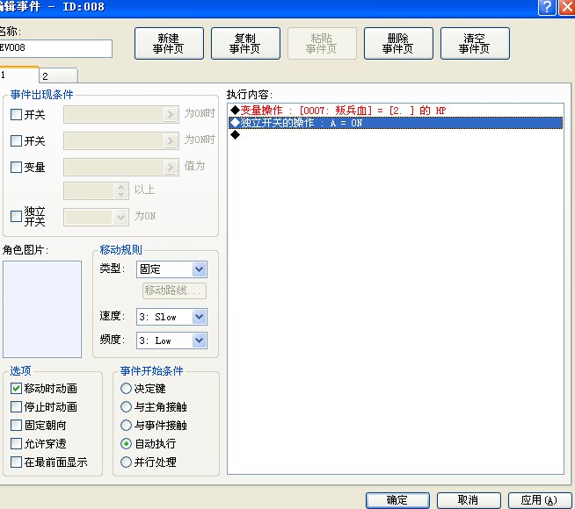Click the 变量 selector arrow
The width and height of the screenshot is (575, 509).
pos(170,168)
